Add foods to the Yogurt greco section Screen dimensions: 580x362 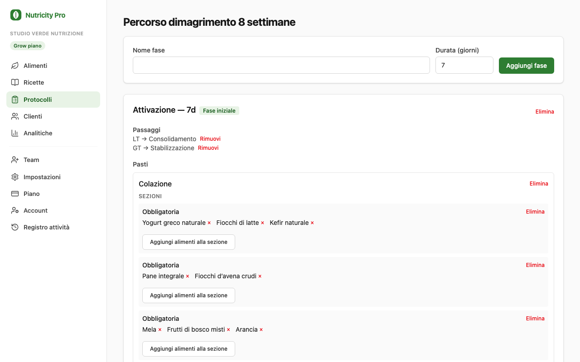(x=188, y=242)
